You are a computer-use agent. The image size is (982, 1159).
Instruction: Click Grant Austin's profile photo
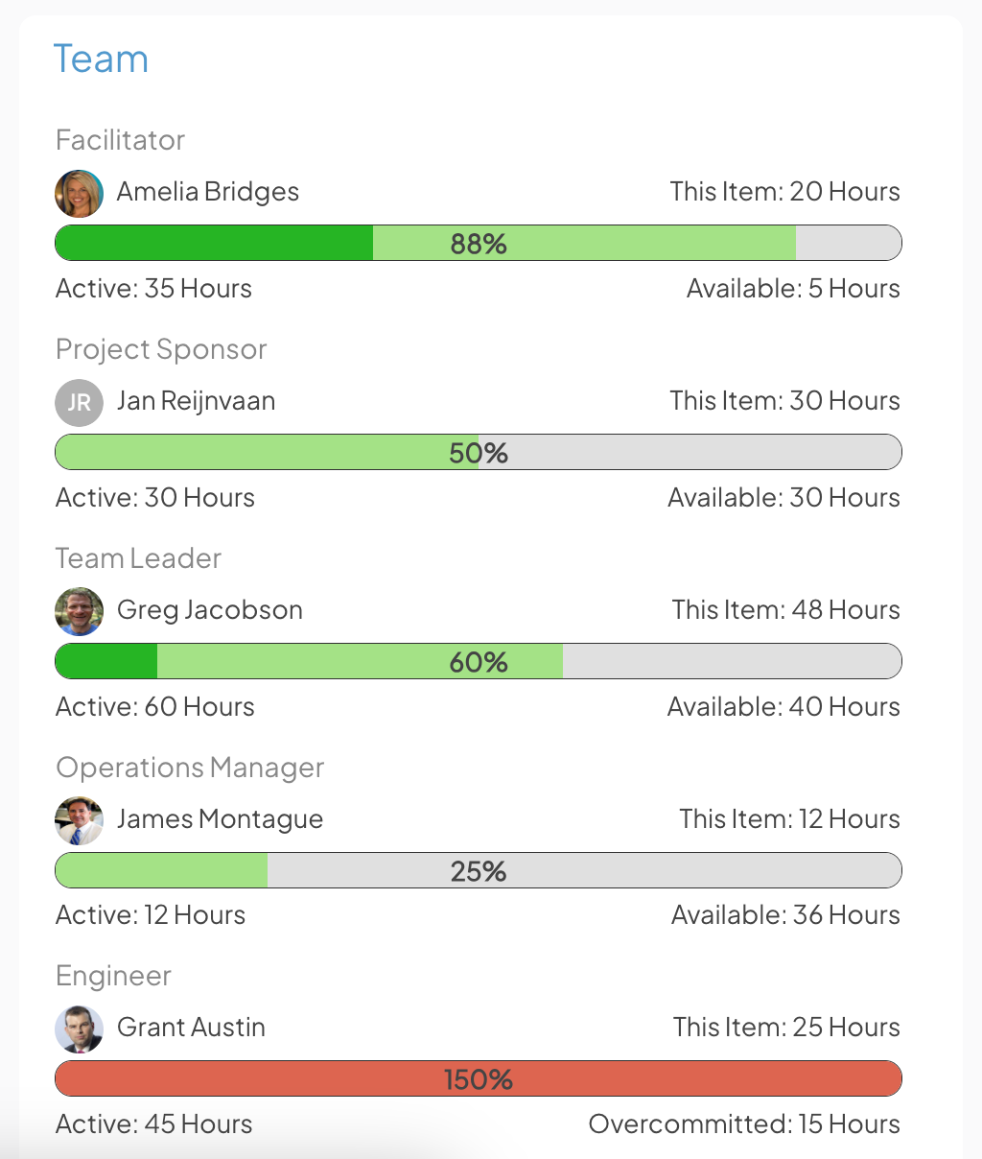(x=79, y=1029)
